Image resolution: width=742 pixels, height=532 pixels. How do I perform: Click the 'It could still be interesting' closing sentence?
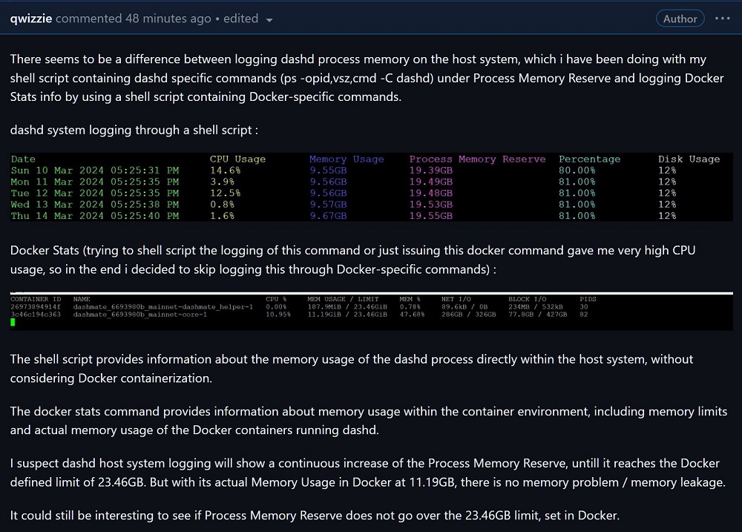pyautogui.click(x=315, y=516)
